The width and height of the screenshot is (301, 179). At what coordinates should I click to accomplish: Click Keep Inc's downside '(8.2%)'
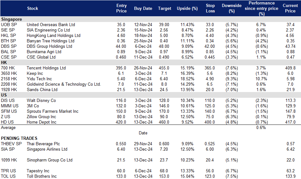point(232,73)
